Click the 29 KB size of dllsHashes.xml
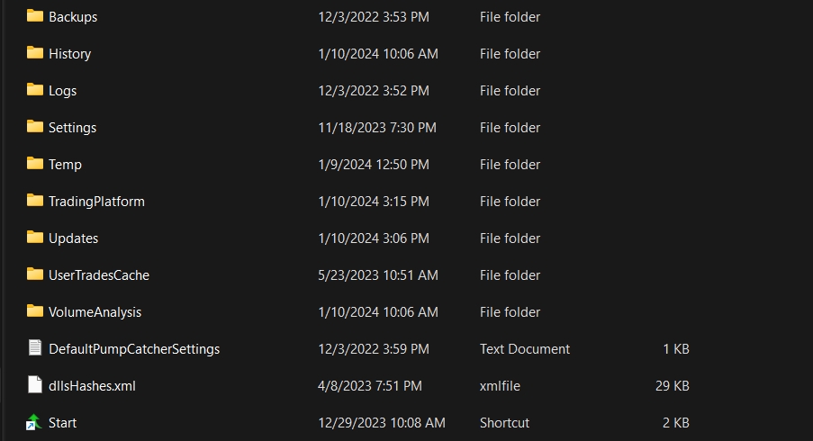Image resolution: width=813 pixels, height=441 pixels. (674, 386)
